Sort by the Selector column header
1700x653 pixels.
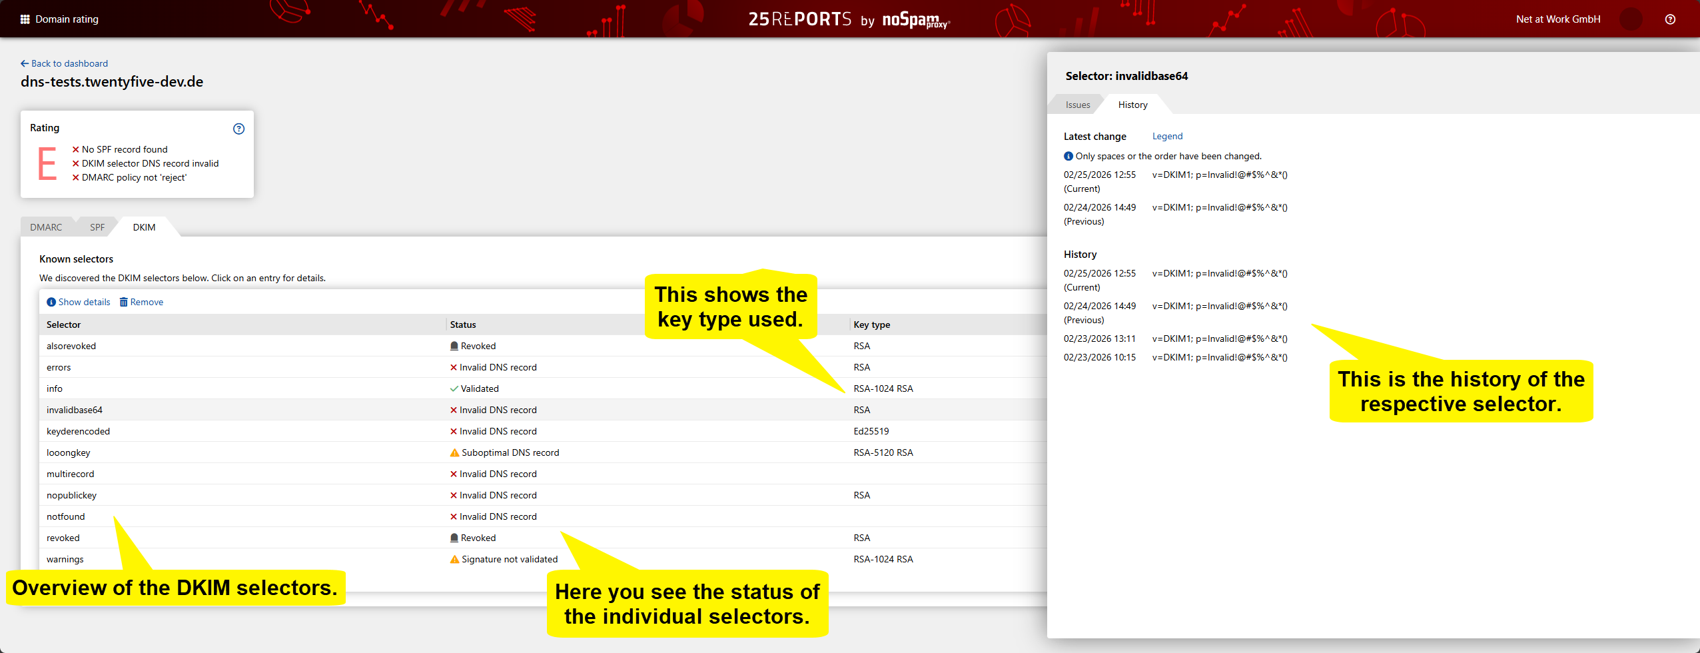click(63, 325)
